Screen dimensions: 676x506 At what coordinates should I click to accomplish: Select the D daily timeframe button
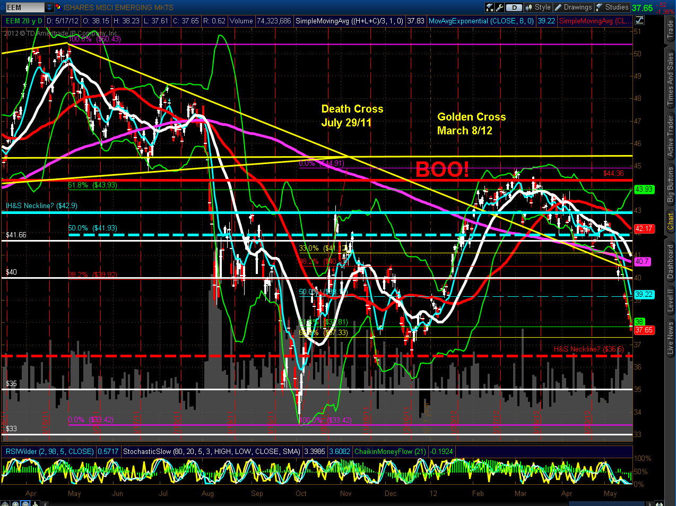pos(514,7)
